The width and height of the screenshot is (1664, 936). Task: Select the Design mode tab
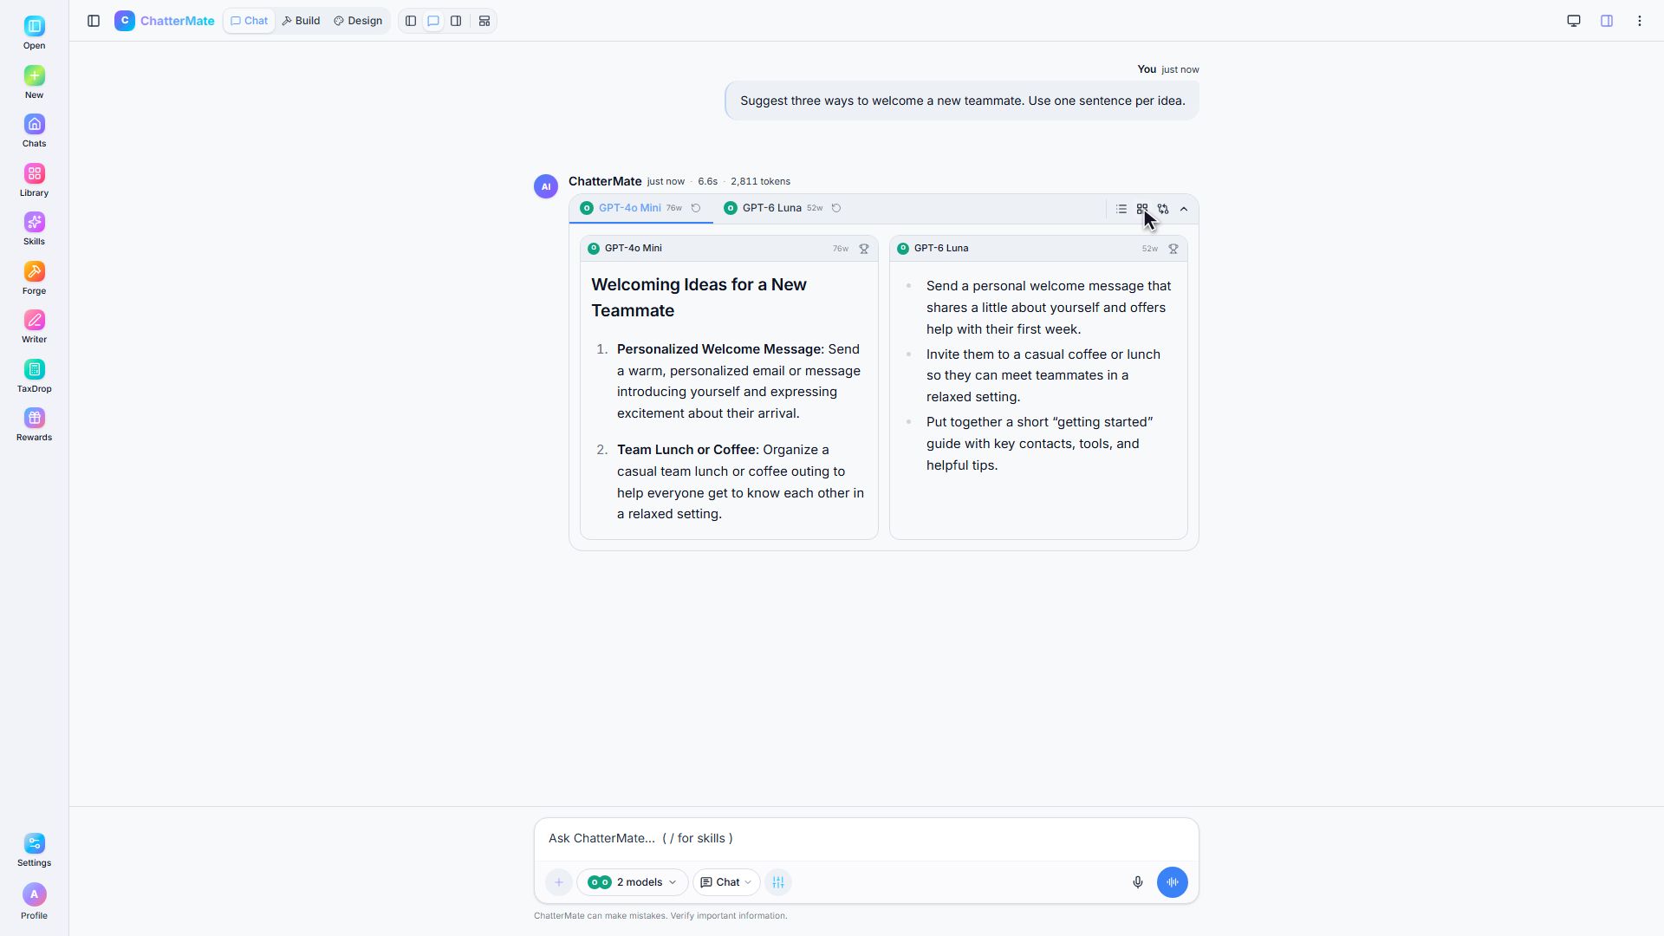[358, 21]
